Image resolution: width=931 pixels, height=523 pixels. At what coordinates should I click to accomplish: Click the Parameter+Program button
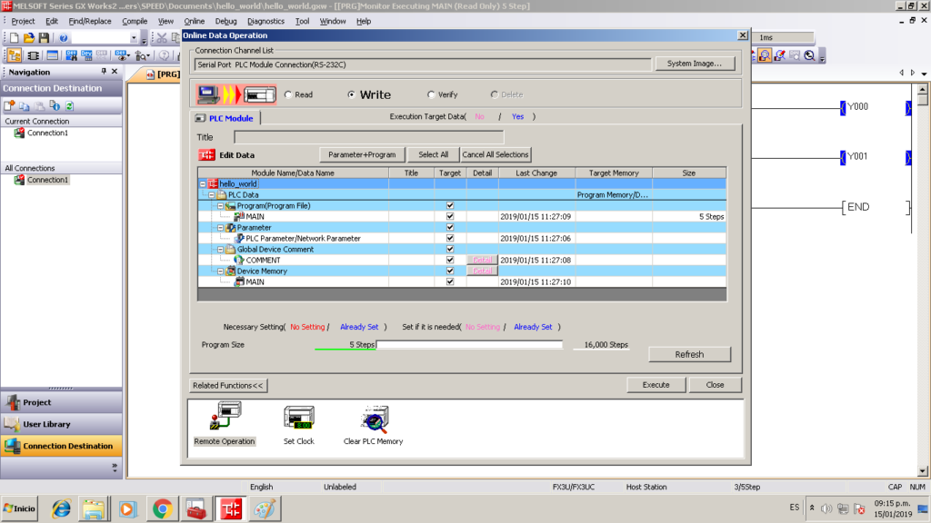(362, 154)
